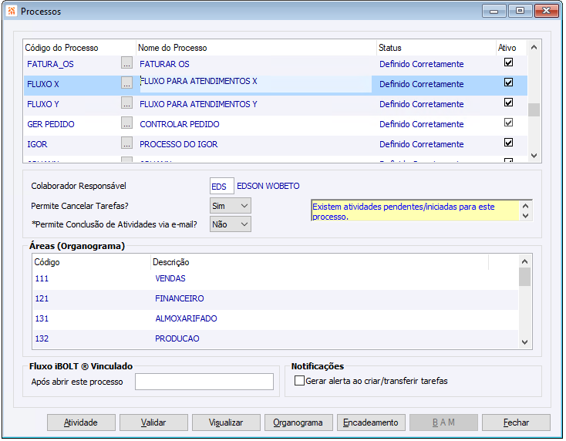Click the Nome do Processo column header

(257, 48)
